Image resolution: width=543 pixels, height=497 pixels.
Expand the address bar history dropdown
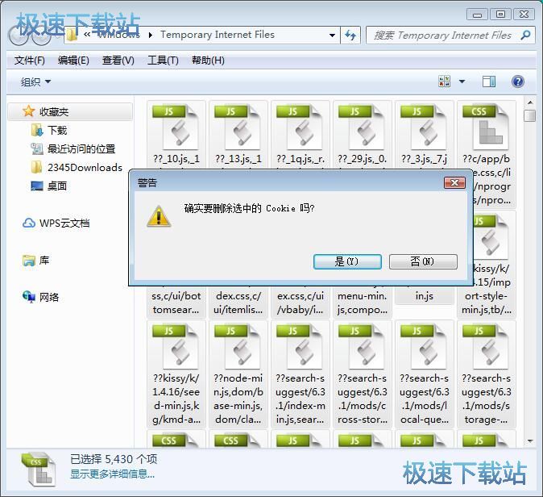[x=332, y=35]
